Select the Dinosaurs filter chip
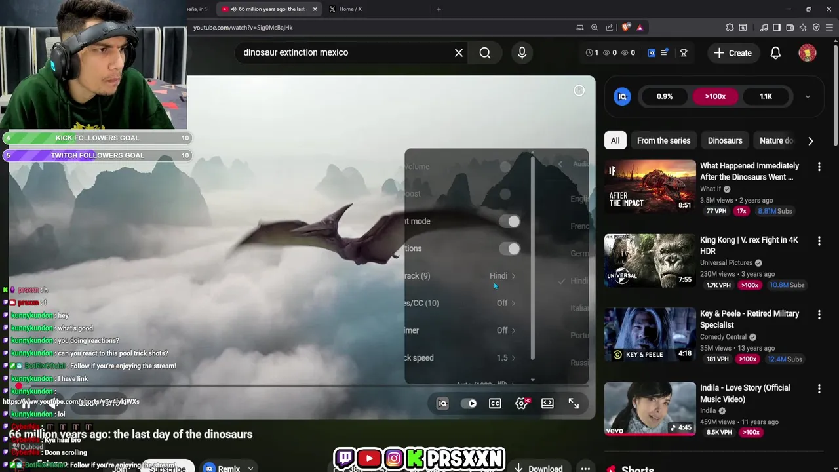839x472 pixels. click(x=725, y=140)
